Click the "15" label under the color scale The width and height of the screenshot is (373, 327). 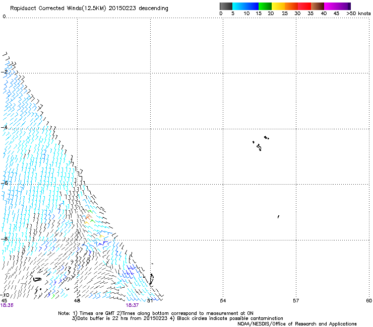coord(259,14)
